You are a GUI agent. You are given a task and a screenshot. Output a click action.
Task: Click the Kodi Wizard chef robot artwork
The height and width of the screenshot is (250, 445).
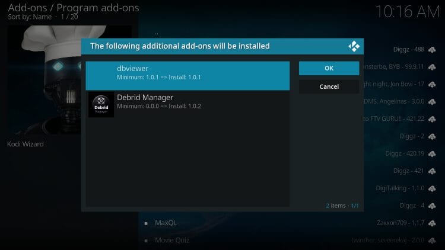(x=44, y=80)
